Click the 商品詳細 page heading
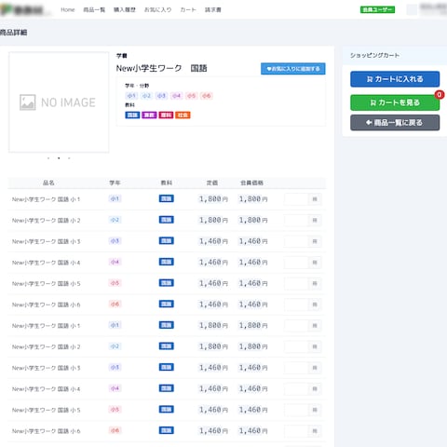 [x=13, y=33]
